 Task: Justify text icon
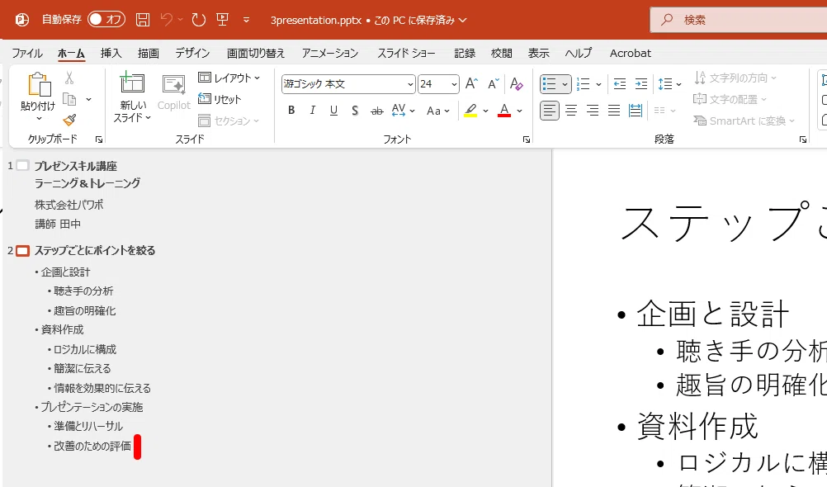click(x=614, y=111)
